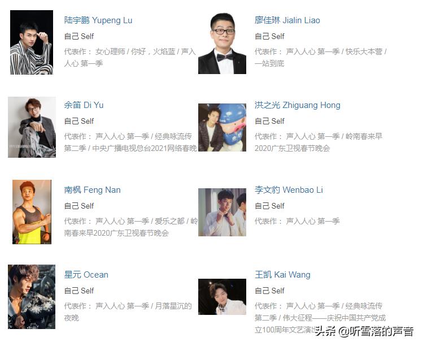This screenshot has height=346, width=423.
Task: Click the tank-top photo beside Feng Nan
Action: click(32, 212)
